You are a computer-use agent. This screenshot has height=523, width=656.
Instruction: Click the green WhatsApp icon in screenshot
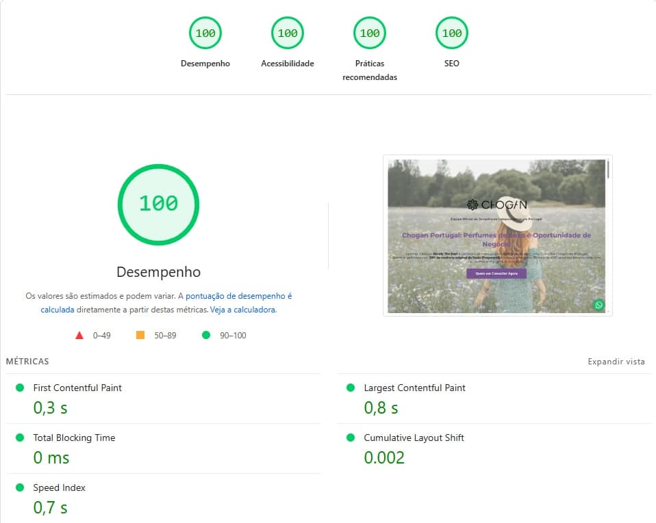(x=598, y=305)
